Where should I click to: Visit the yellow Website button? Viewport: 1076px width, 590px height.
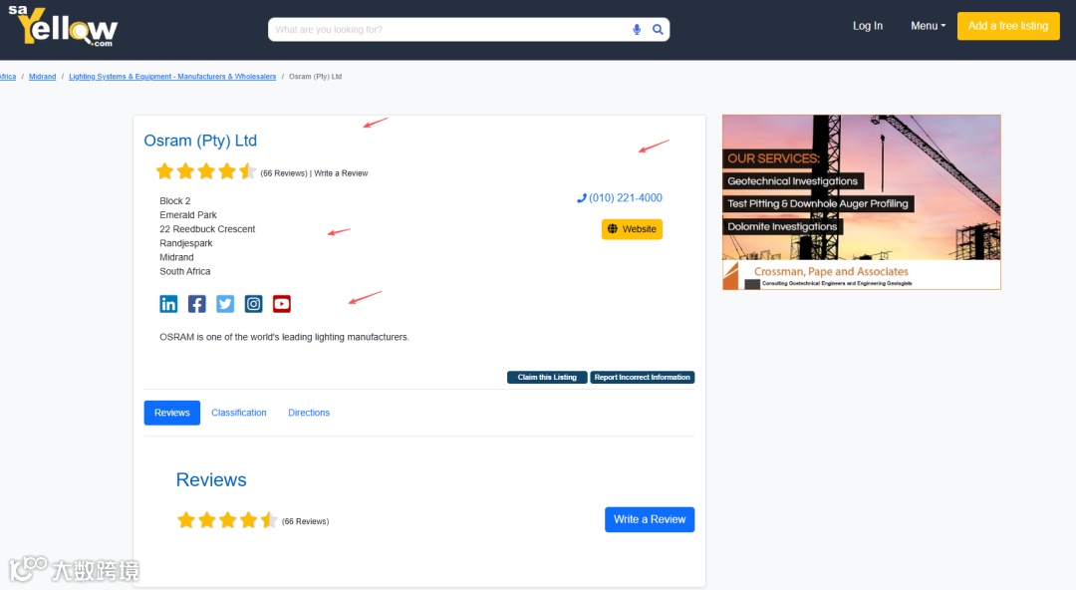click(632, 228)
